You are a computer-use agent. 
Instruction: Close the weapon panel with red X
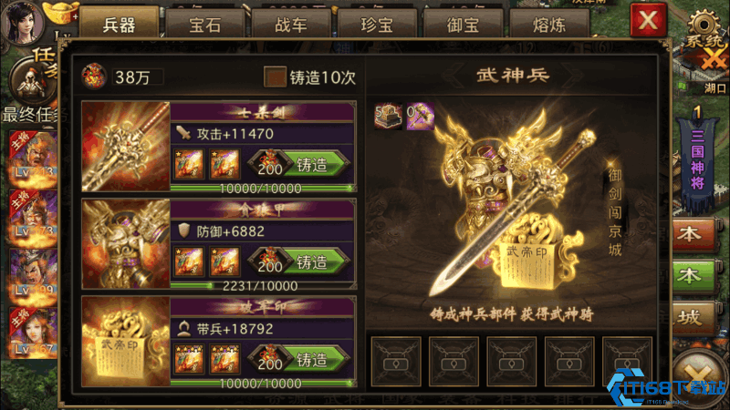click(648, 20)
